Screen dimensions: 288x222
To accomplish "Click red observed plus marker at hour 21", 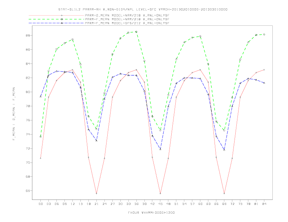I will click(x=96, y=193).
